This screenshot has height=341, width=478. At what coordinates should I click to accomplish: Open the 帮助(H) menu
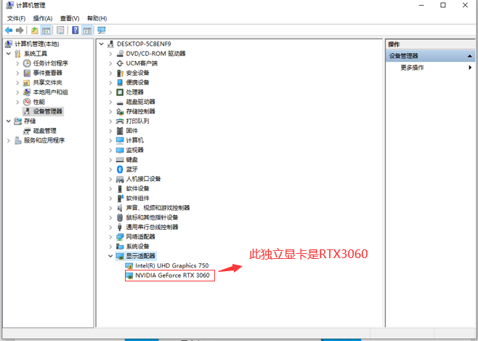click(x=97, y=18)
